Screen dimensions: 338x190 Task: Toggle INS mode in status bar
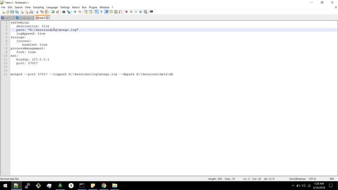332,179
